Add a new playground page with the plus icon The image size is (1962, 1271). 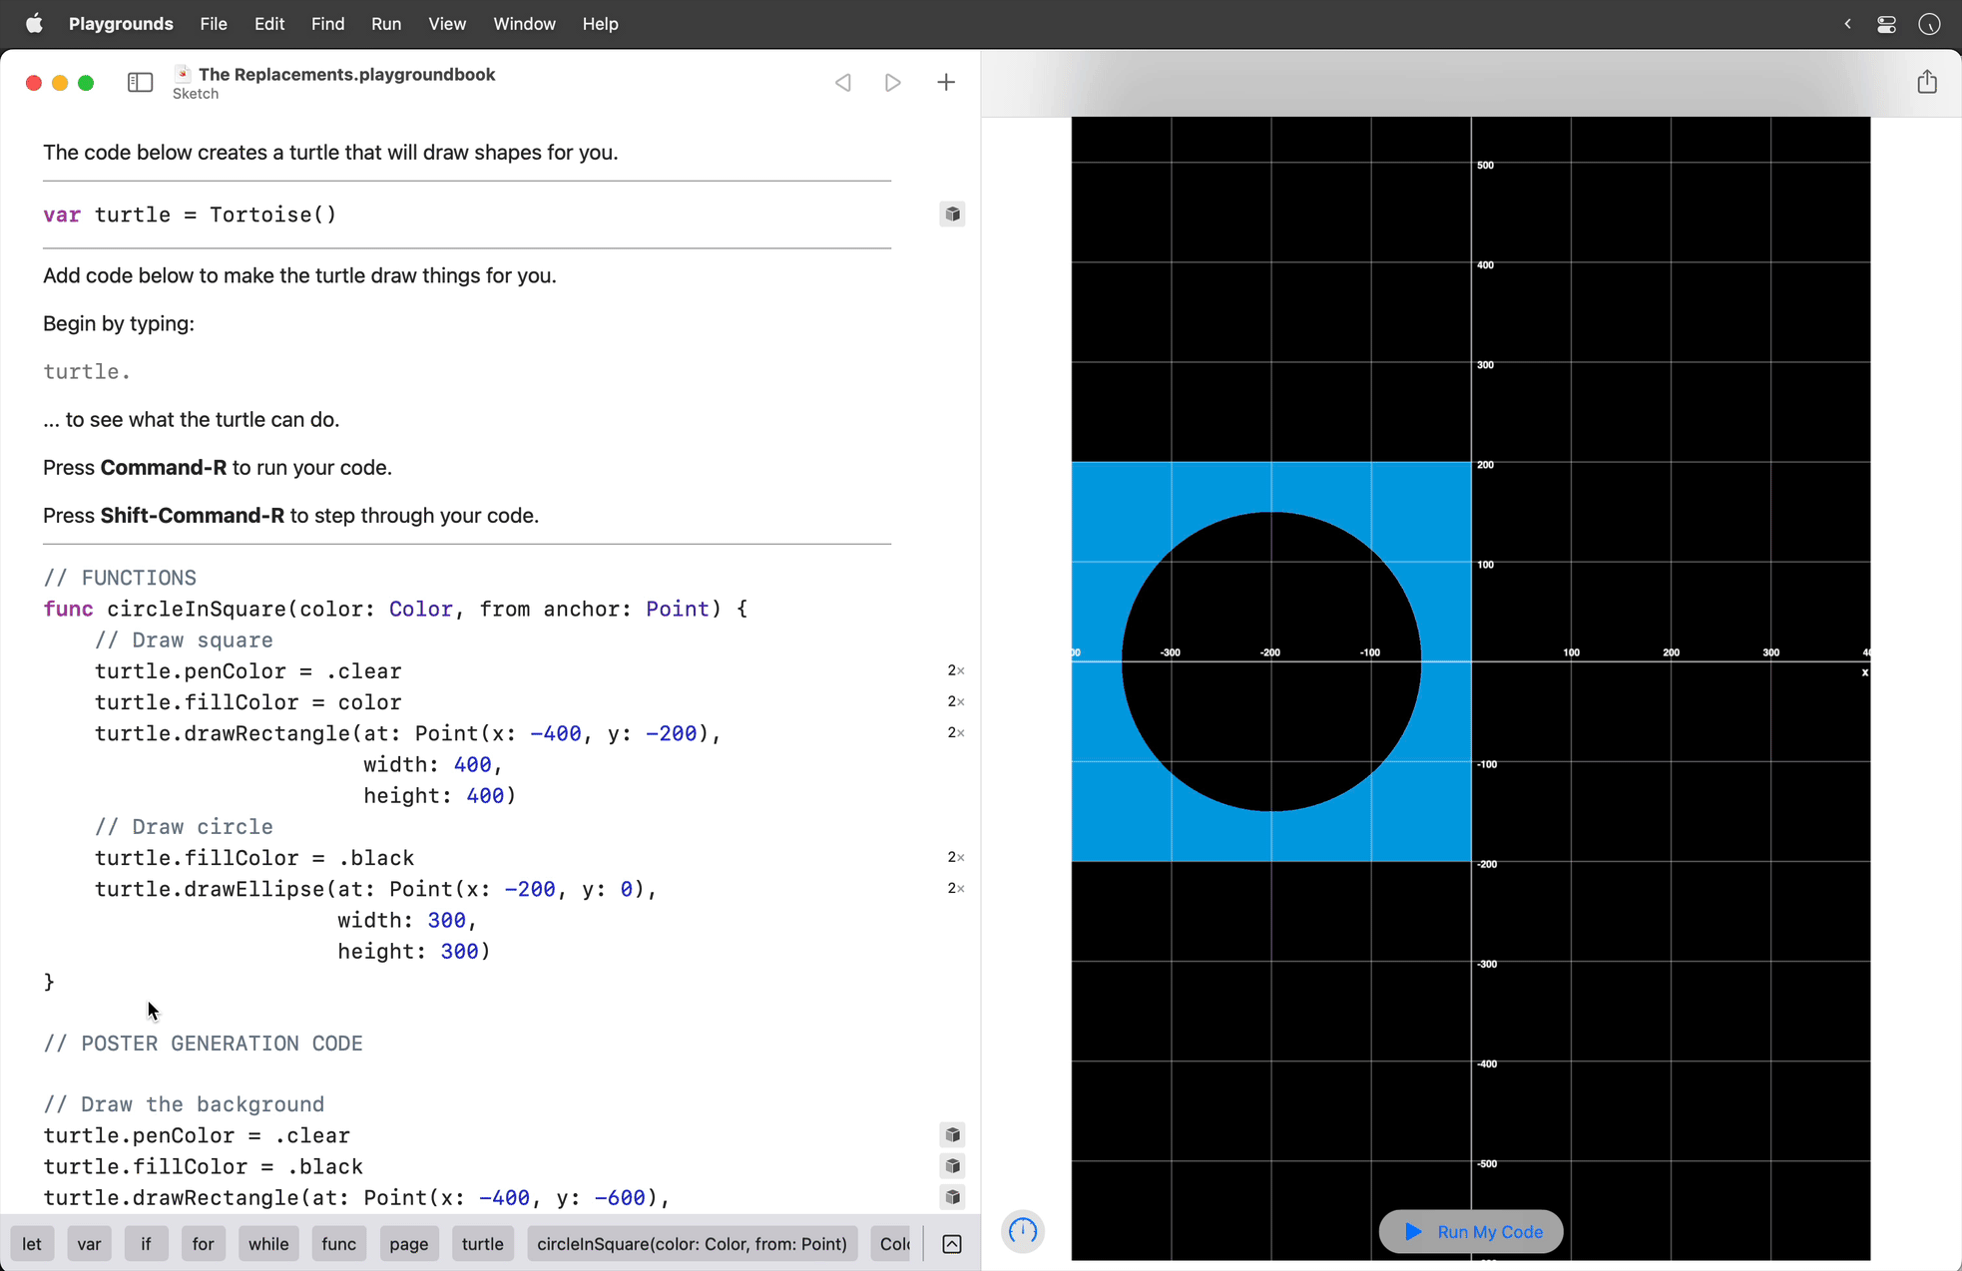946,82
